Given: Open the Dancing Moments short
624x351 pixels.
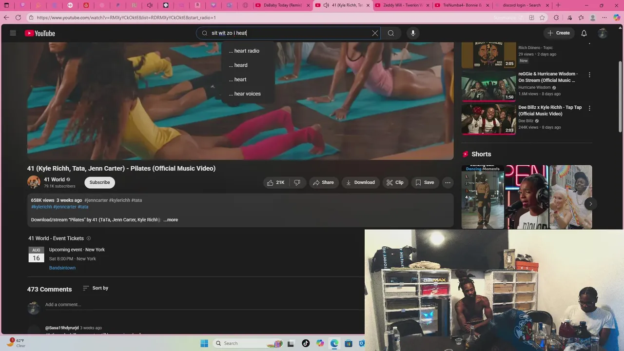Looking at the screenshot, I should tap(483, 197).
